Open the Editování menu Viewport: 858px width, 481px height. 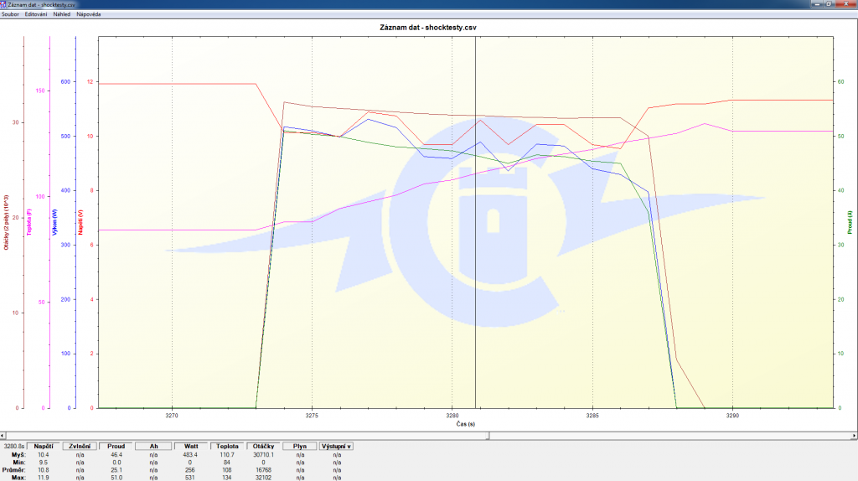tap(36, 15)
